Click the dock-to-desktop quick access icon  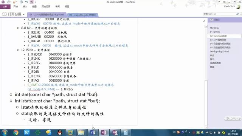[x=31, y=2]
